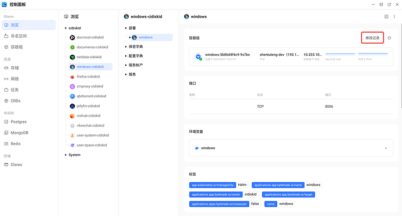The image size is (402, 216).
Task: Expand the 服务帐户 section
Action: pos(126,65)
